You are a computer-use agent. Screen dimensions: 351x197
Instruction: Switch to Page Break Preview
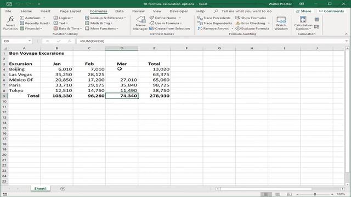(289, 194)
